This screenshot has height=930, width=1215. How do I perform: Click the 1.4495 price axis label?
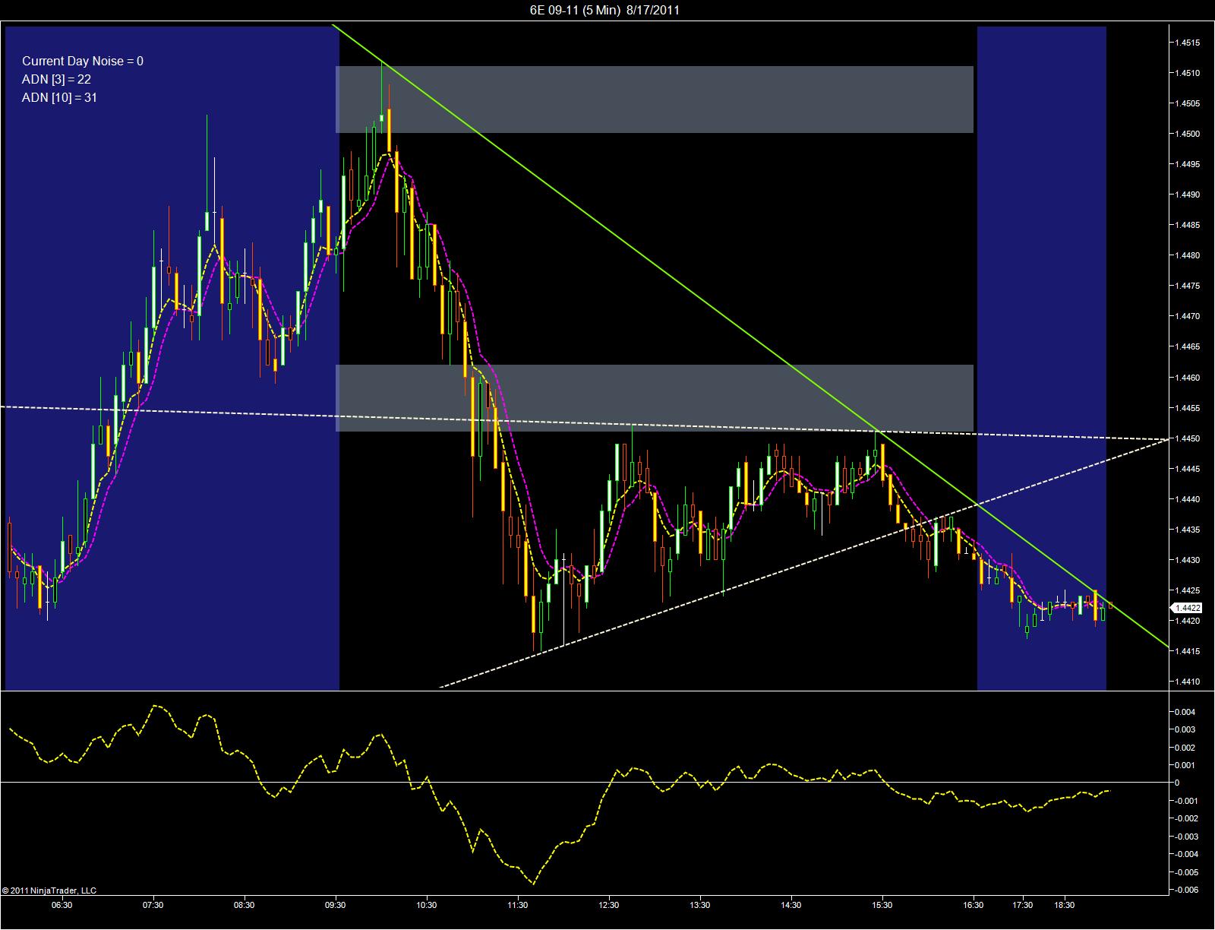tap(1188, 164)
